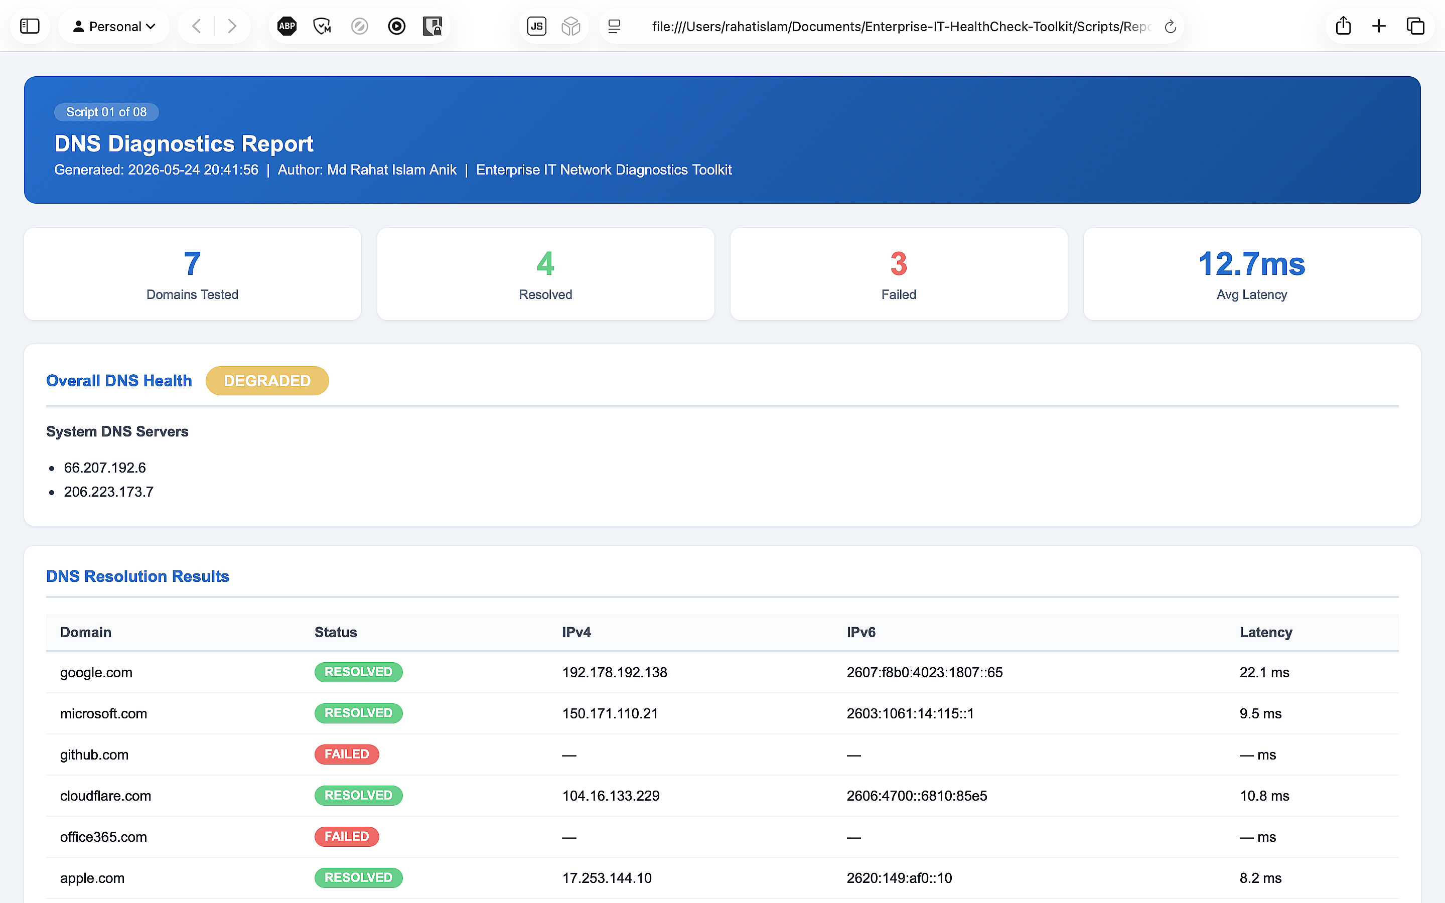Viewport: 1445px width, 903px height.
Task: Click the Script 01 of 08 badge
Action: 106,112
